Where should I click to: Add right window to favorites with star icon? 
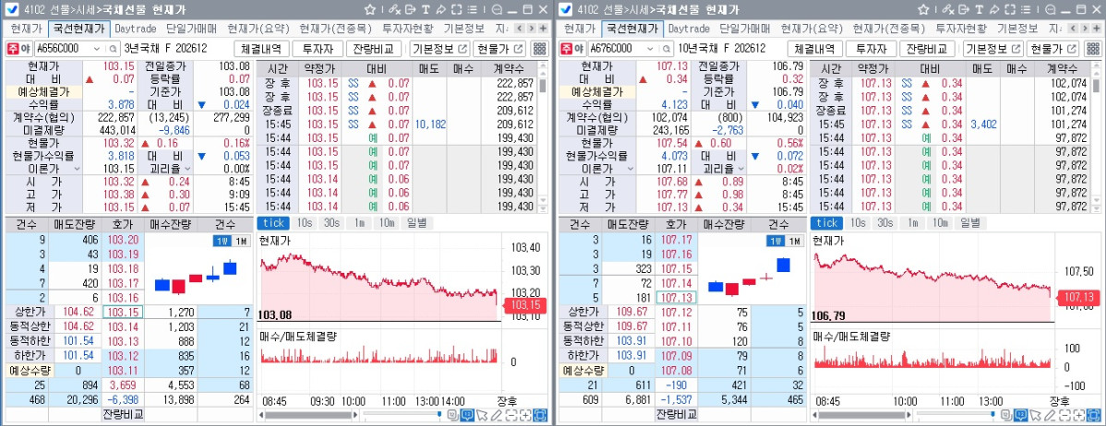coord(922,9)
